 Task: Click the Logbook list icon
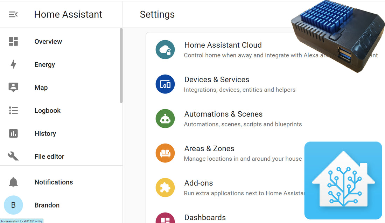click(13, 111)
